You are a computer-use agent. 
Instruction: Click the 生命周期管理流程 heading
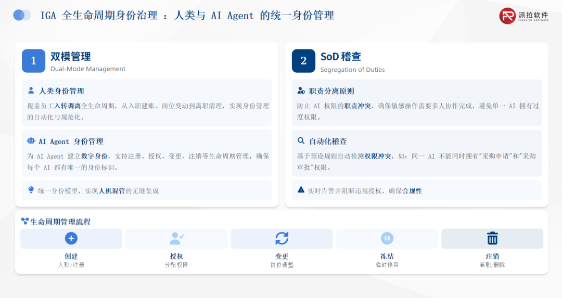tap(60, 222)
